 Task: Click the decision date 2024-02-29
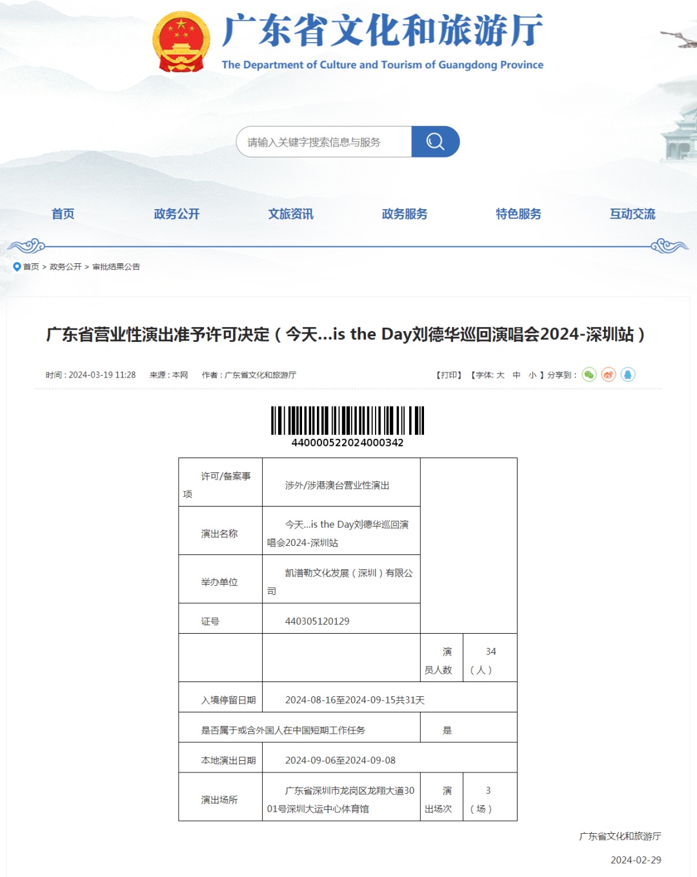point(636,860)
